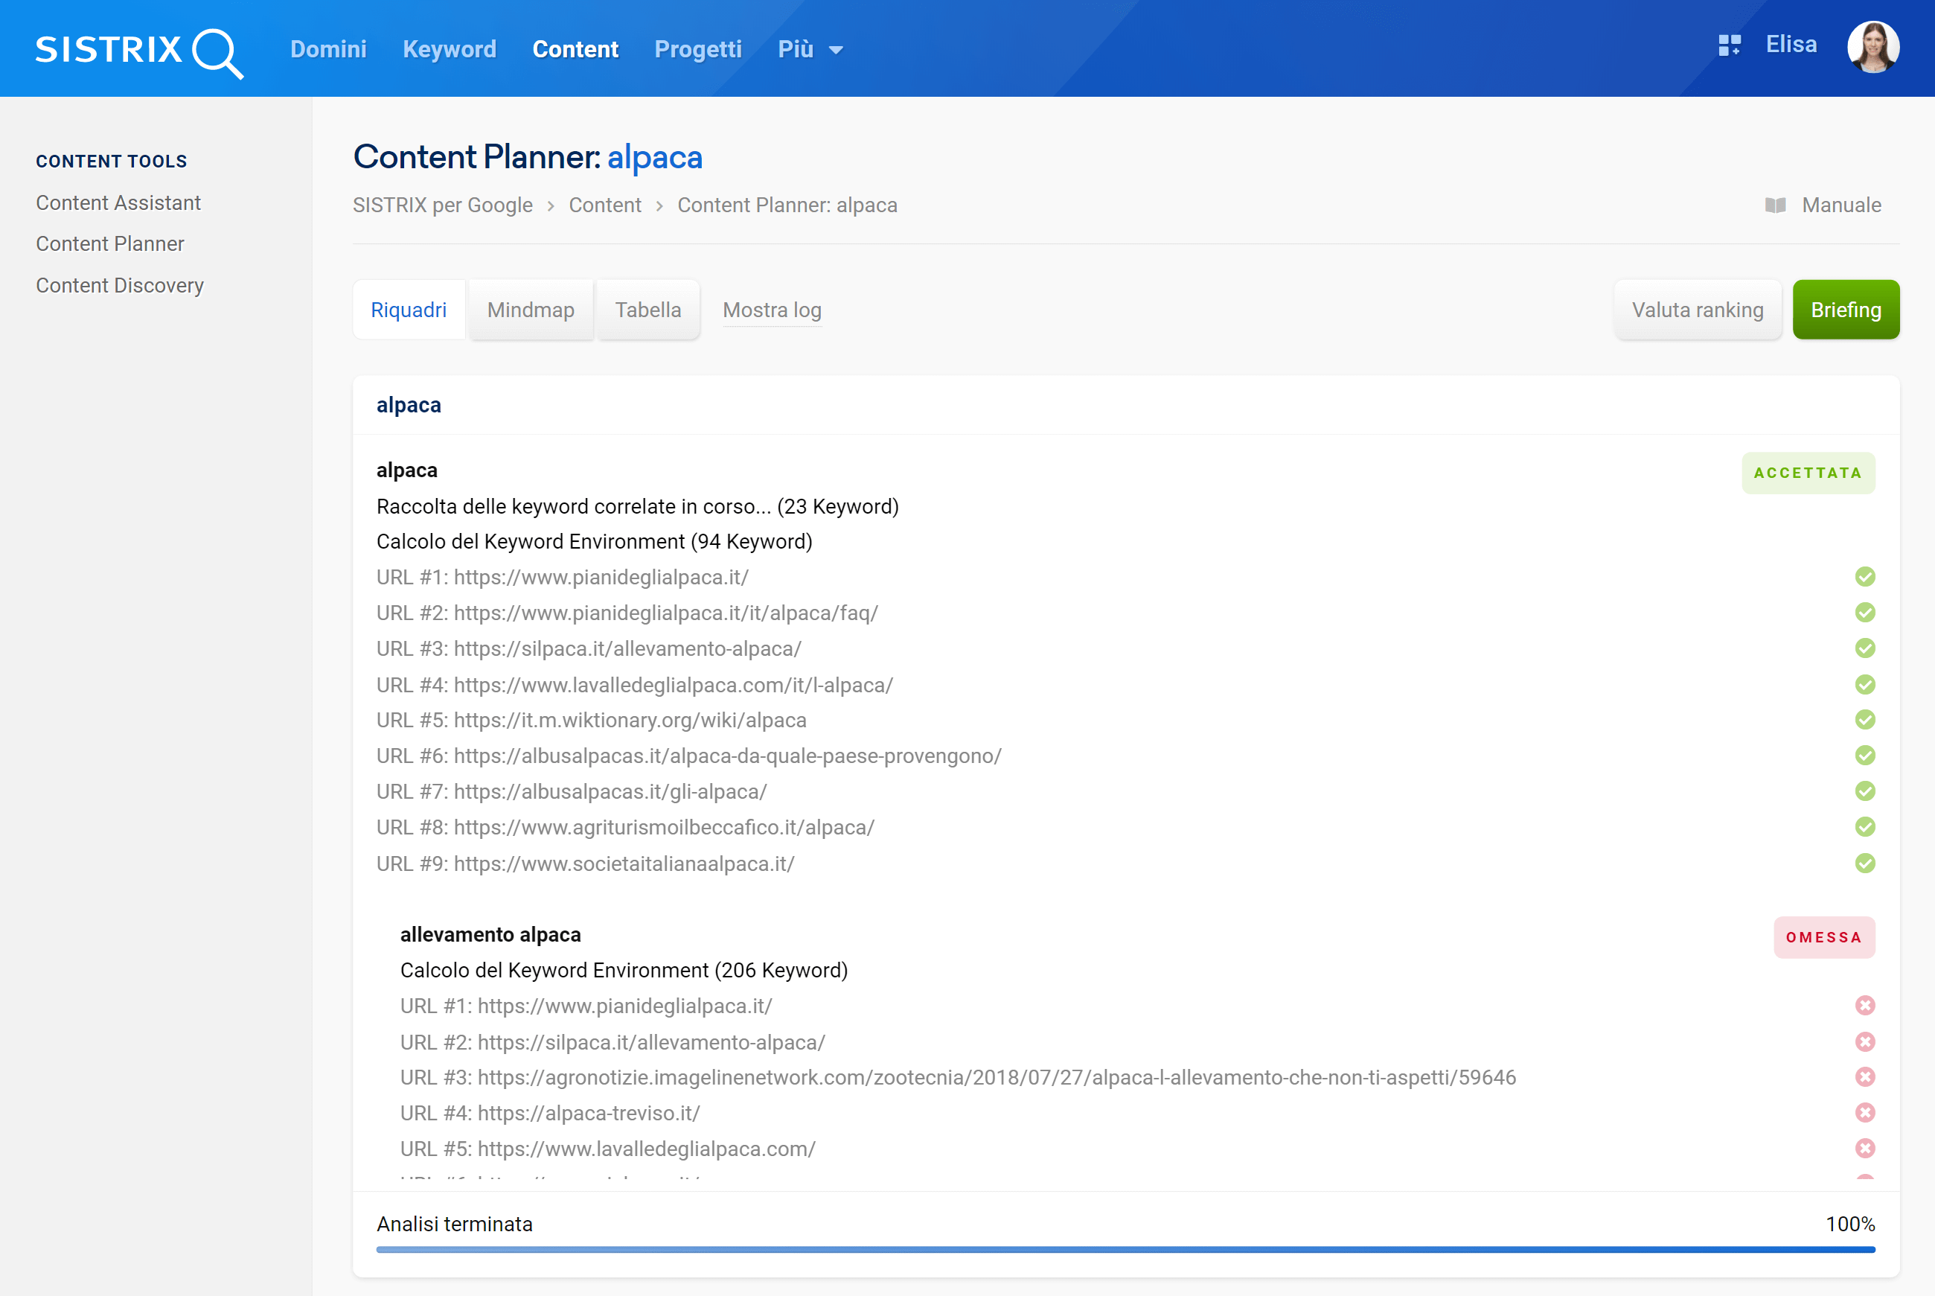This screenshot has width=1935, height=1296.
Task: Click green check for pianideglialpaca faq URL #2
Action: (x=1865, y=613)
